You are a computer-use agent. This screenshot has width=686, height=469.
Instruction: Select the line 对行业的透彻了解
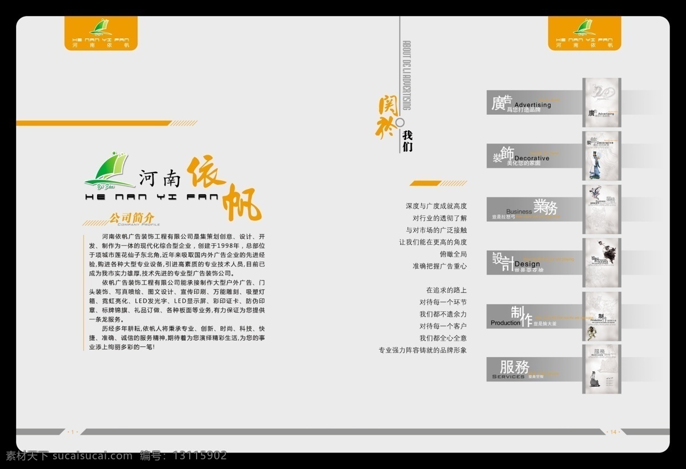(x=440, y=218)
